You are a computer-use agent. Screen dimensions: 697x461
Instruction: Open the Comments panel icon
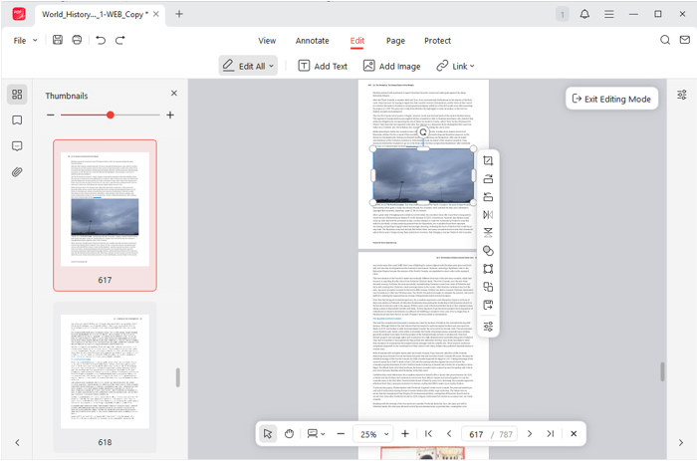[x=17, y=146]
